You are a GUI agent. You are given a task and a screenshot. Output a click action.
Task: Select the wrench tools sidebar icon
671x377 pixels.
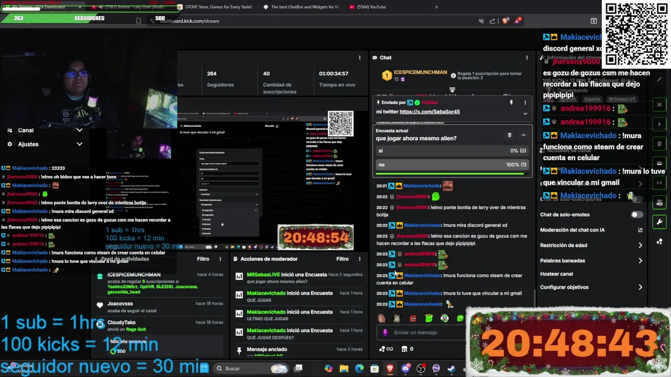pos(659,221)
